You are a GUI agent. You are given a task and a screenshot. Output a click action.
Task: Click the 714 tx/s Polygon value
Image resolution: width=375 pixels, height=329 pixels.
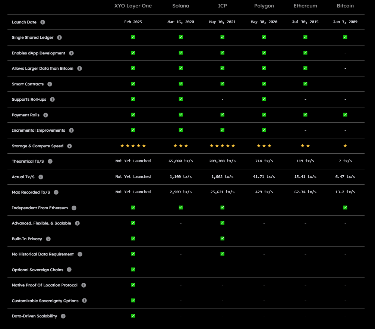pos(264,161)
